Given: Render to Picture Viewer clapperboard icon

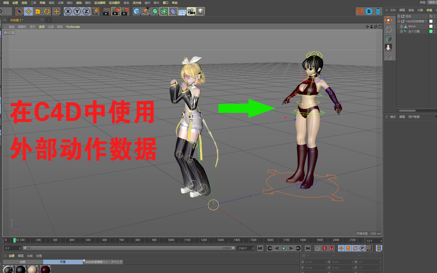Looking at the screenshot, I should pos(116,11).
